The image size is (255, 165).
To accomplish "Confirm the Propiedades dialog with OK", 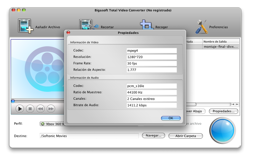I will 171,118.
